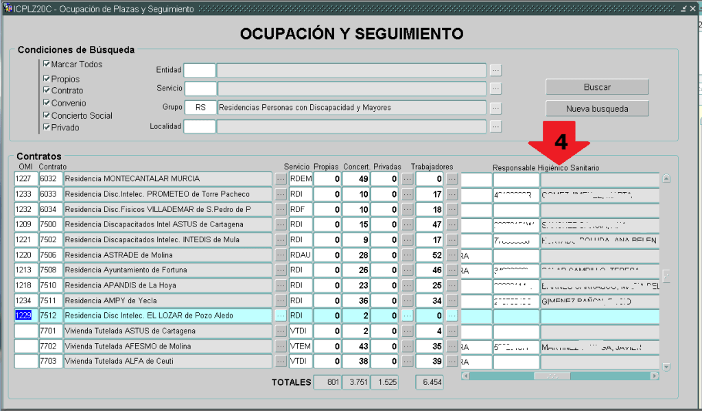Open lookup button next to Localidad field
Viewport: 702px width, 411px height.
click(495, 126)
